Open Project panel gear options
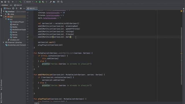The width and height of the screenshot is (185, 104). tap(21, 8)
